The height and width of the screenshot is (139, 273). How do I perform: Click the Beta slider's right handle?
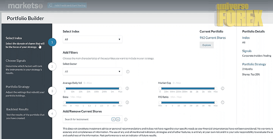121,102
